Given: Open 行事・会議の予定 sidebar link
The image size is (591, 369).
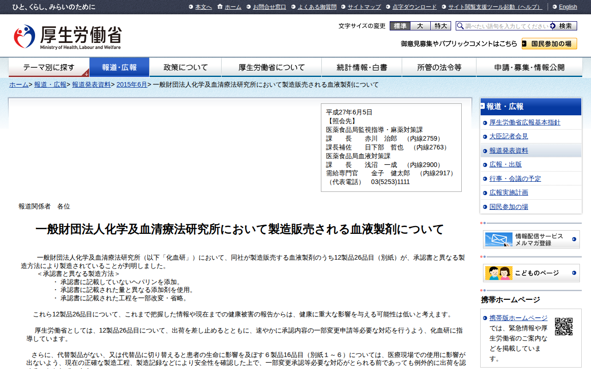Looking at the screenshot, I should [515, 179].
